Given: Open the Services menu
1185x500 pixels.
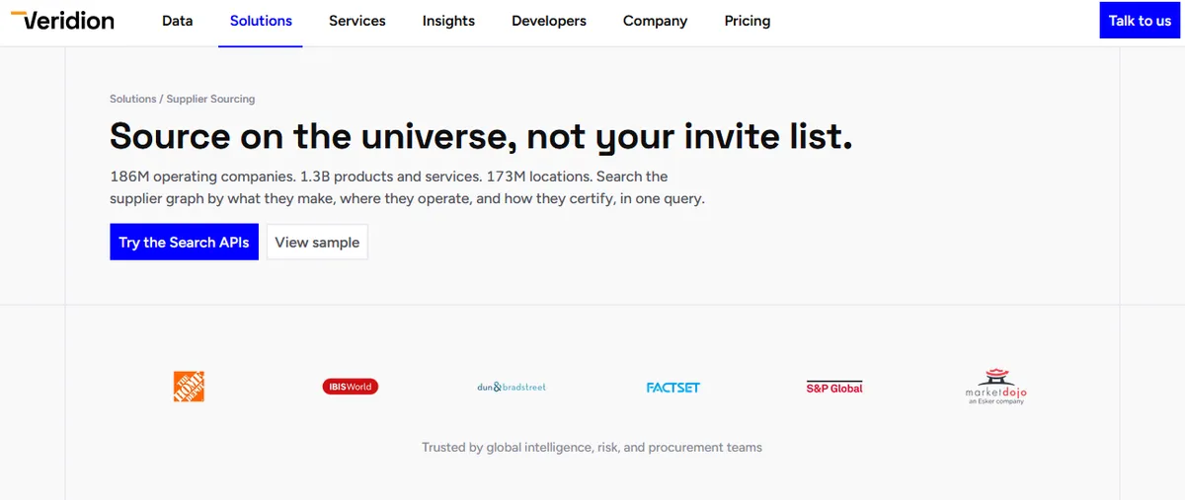Looking at the screenshot, I should tap(357, 21).
